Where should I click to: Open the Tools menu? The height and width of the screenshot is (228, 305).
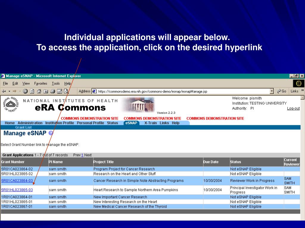56,83
